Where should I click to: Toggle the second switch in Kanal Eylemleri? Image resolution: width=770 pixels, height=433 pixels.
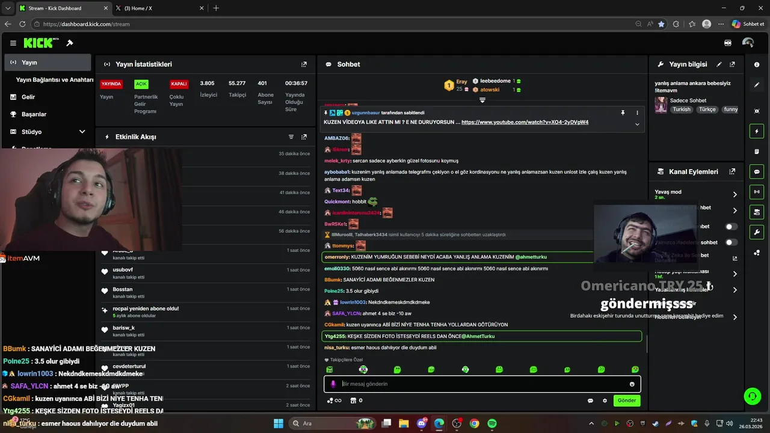pos(731,242)
